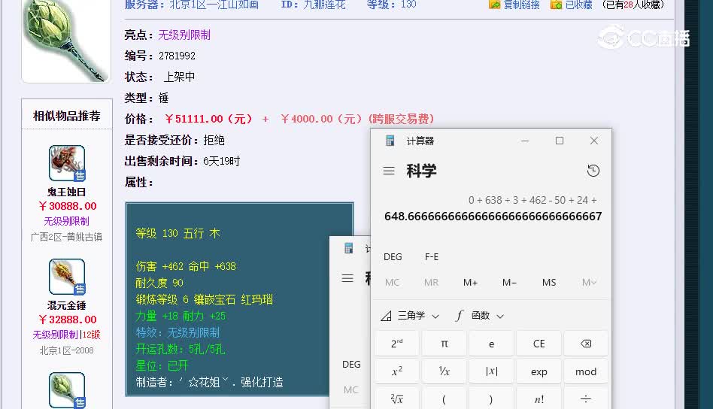Click the third similar item thumbnail
Image resolution: width=713 pixels, height=409 pixels.
[x=67, y=390]
